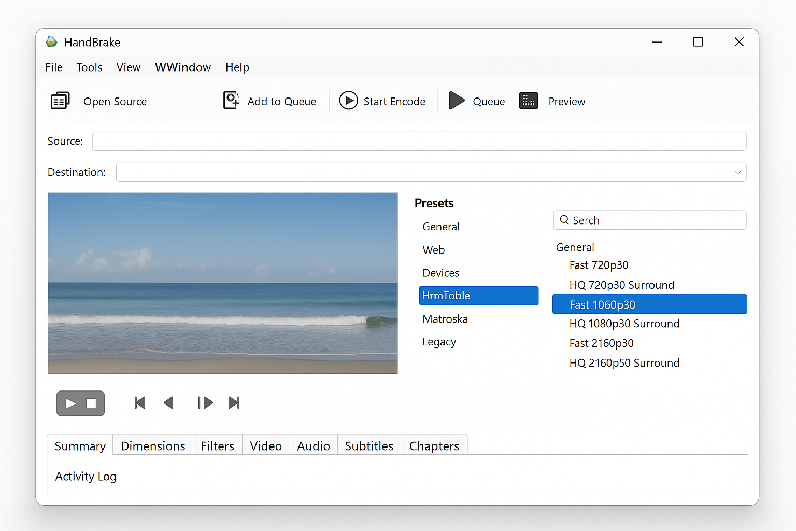Viewport: 796px width, 531px height.
Task: Select the step-back frame control
Action: [x=168, y=402]
